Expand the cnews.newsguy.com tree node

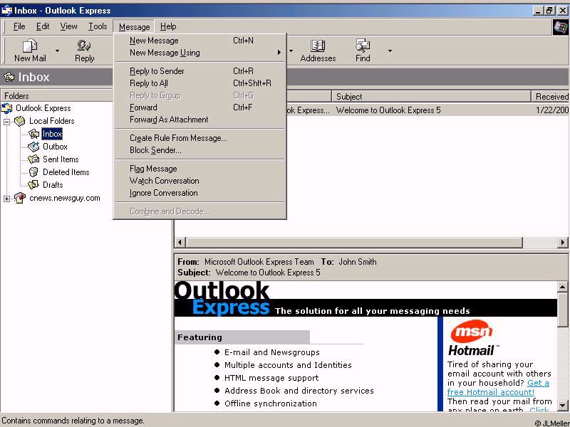[7, 199]
